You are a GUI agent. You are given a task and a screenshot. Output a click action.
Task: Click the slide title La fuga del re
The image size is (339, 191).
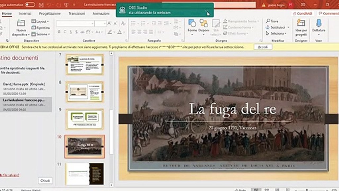point(233,108)
